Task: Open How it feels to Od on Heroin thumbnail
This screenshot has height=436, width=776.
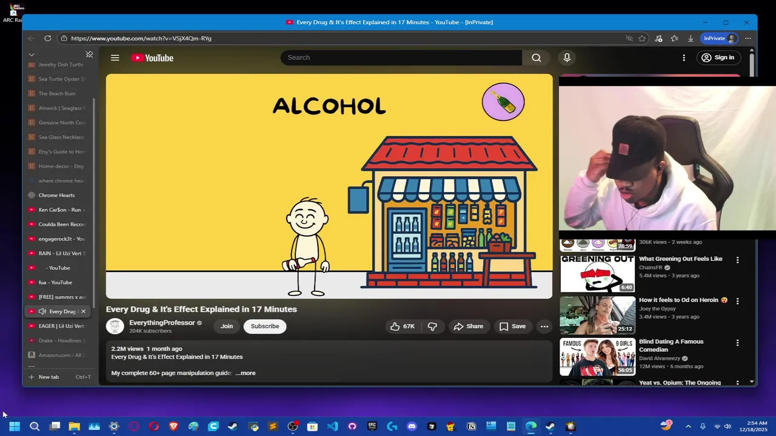Action: tap(597, 315)
